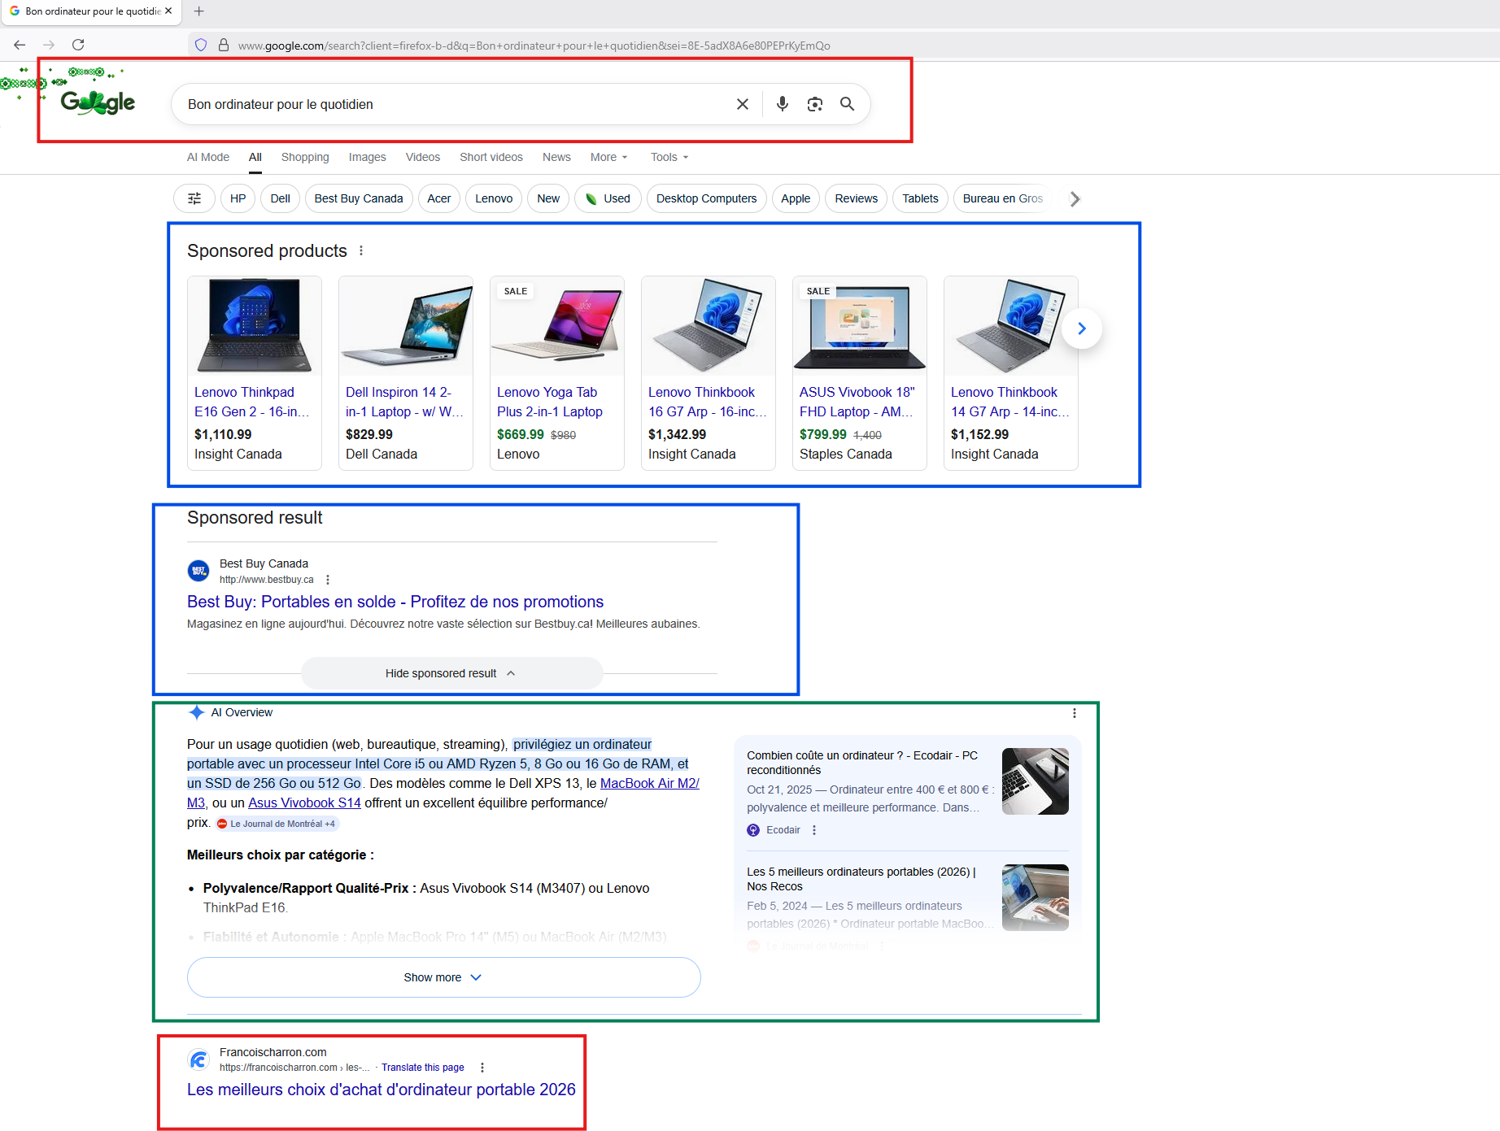The height and width of the screenshot is (1131, 1500).
Task: Open the filter settings chip icon
Action: point(194,198)
